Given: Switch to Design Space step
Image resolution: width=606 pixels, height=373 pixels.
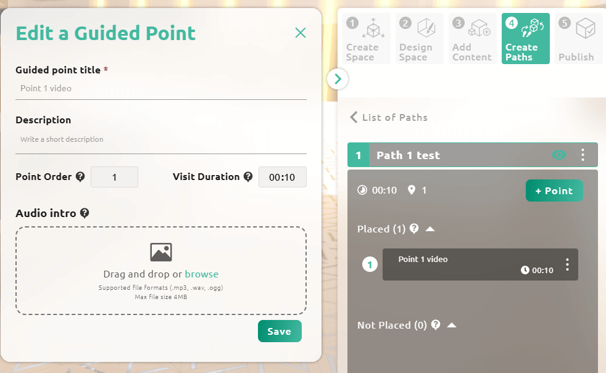Looking at the screenshot, I should coord(420,38).
